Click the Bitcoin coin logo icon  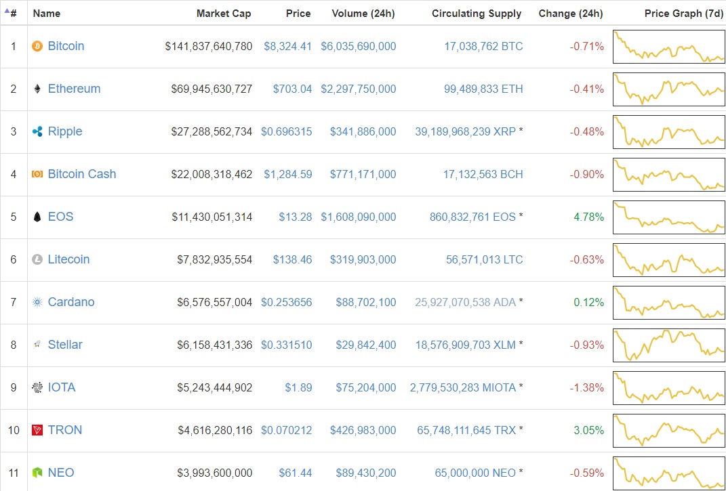(37, 46)
